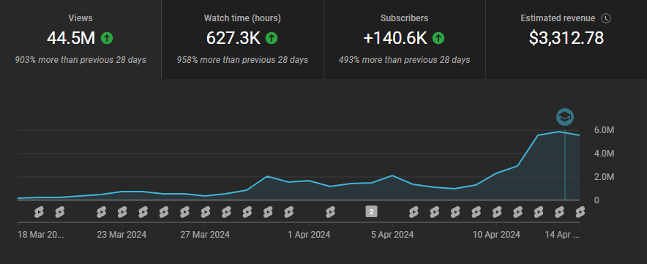Click Shorts icon above 23 Mar 2024 tick

coord(122,212)
